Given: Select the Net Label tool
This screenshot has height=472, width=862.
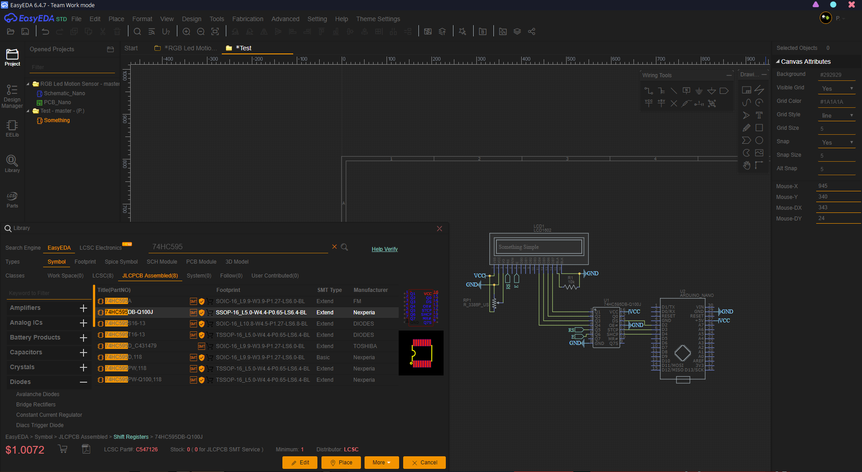Looking at the screenshot, I should click(x=686, y=91).
